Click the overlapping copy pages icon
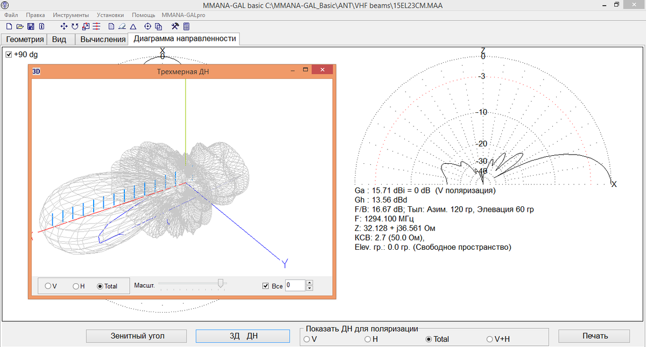 pos(158,26)
